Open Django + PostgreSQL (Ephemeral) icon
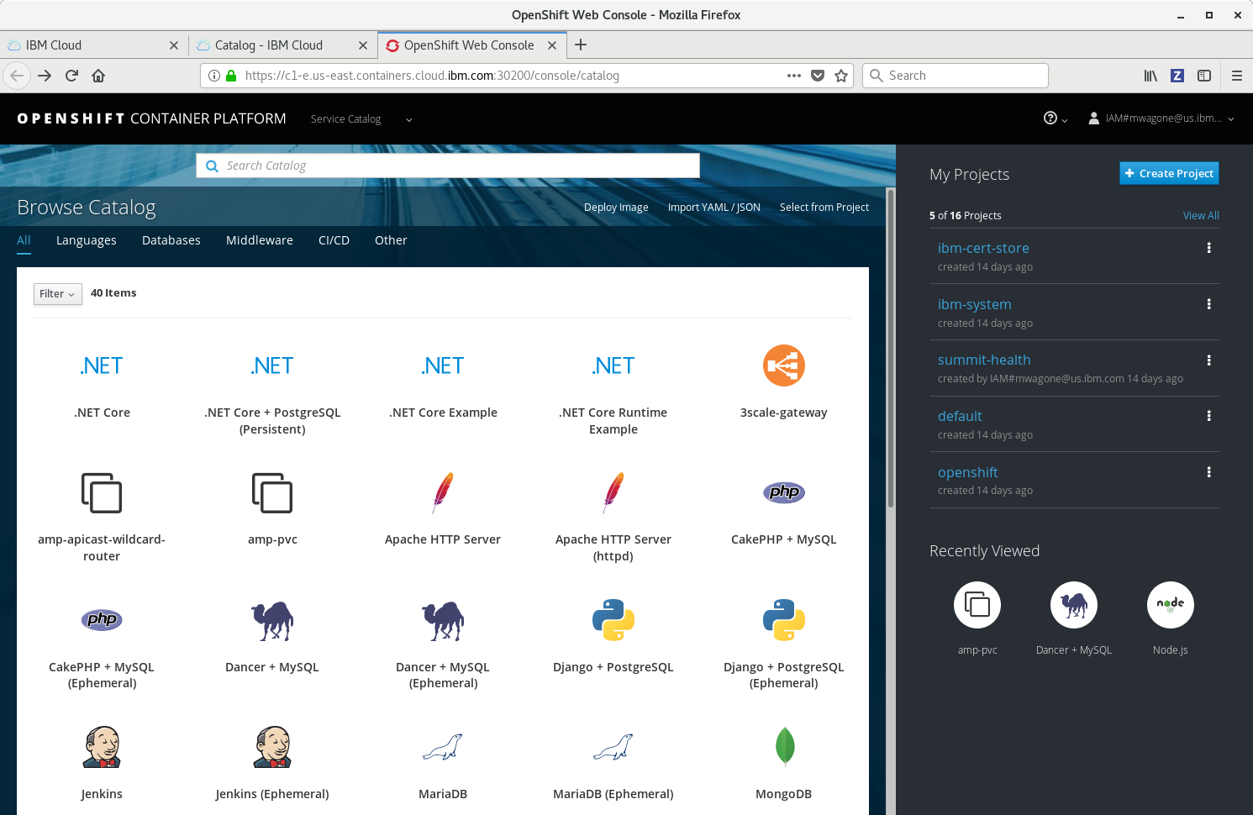This screenshot has width=1253, height=815. [784, 620]
